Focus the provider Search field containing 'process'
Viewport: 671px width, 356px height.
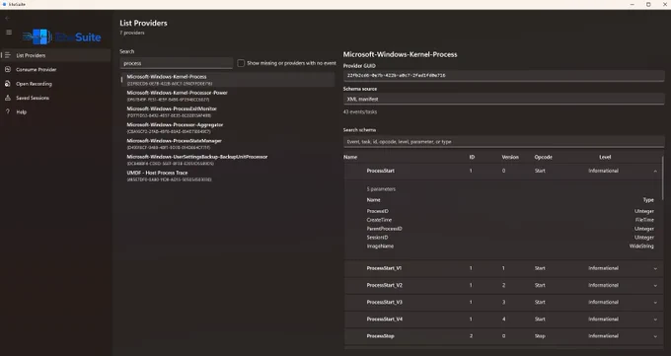(x=177, y=63)
